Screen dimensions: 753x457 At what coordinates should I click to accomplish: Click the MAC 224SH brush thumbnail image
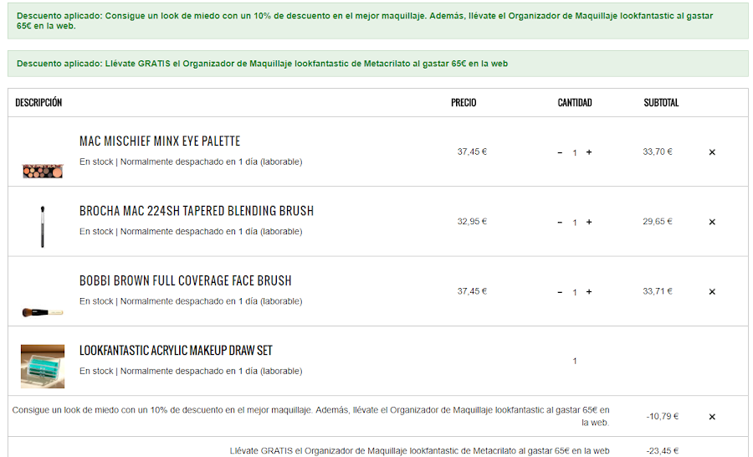pos(43,226)
